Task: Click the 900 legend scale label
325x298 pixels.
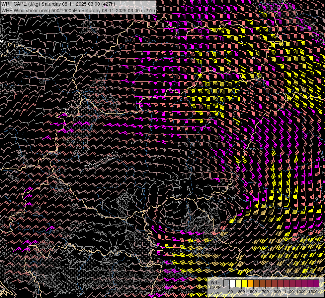Action: [x=277, y=291]
